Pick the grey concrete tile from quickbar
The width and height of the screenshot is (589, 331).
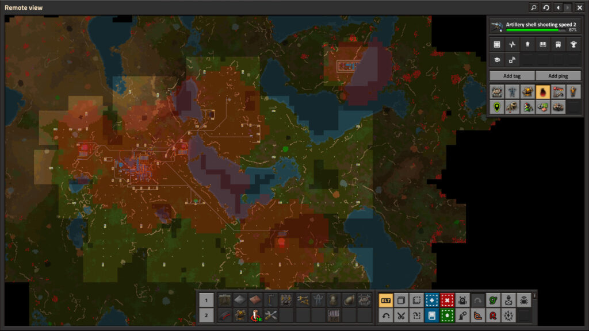[x=240, y=300]
